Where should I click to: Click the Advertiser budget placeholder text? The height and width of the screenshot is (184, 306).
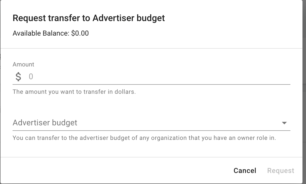[x=45, y=123]
